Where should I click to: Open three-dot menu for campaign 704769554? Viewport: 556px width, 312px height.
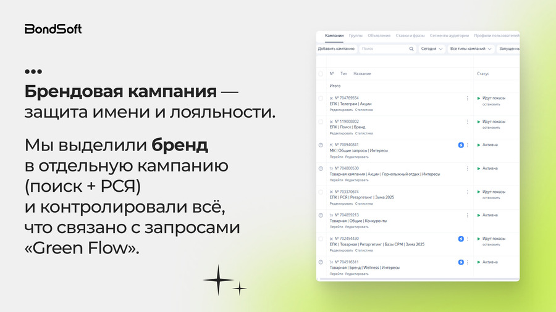[x=467, y=98]
